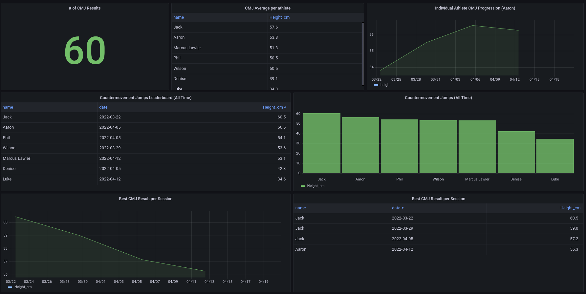
Task: Select Luke's bar in the bar chart
Action: click(x=555, y=156)
